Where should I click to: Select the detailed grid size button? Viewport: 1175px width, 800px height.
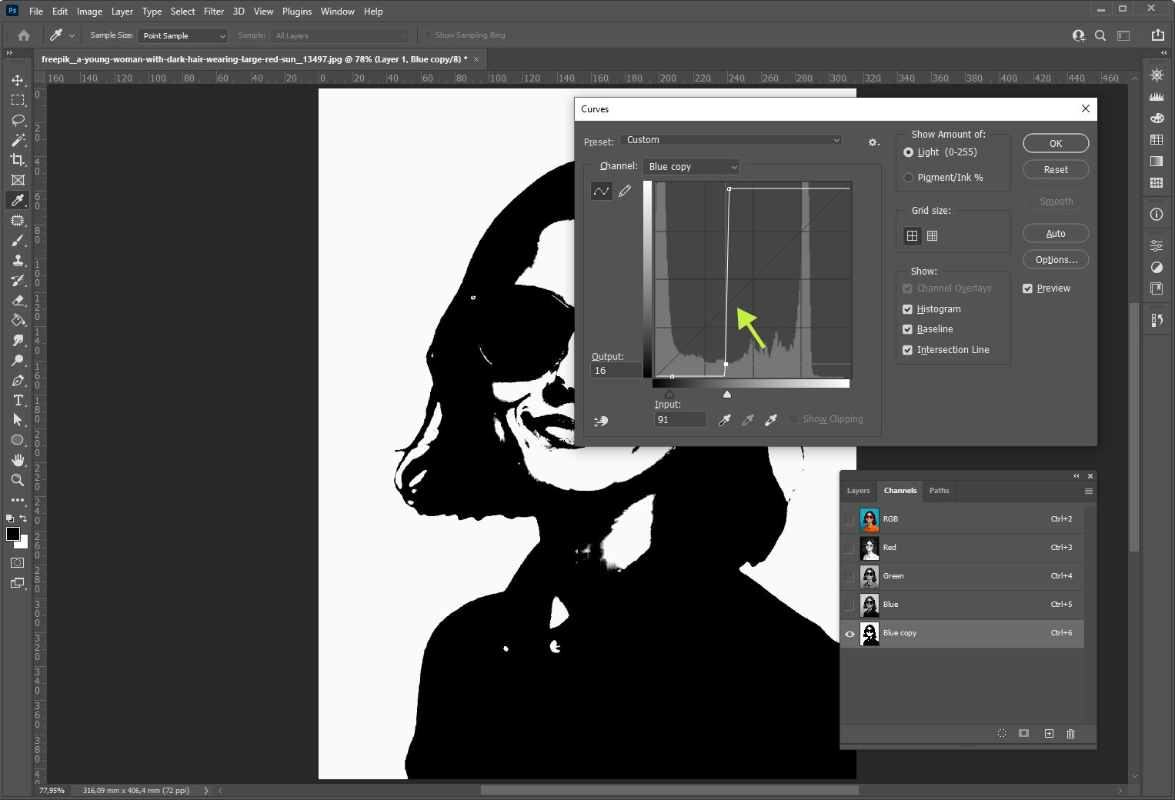pyautogui.click(x=932, y=236)
